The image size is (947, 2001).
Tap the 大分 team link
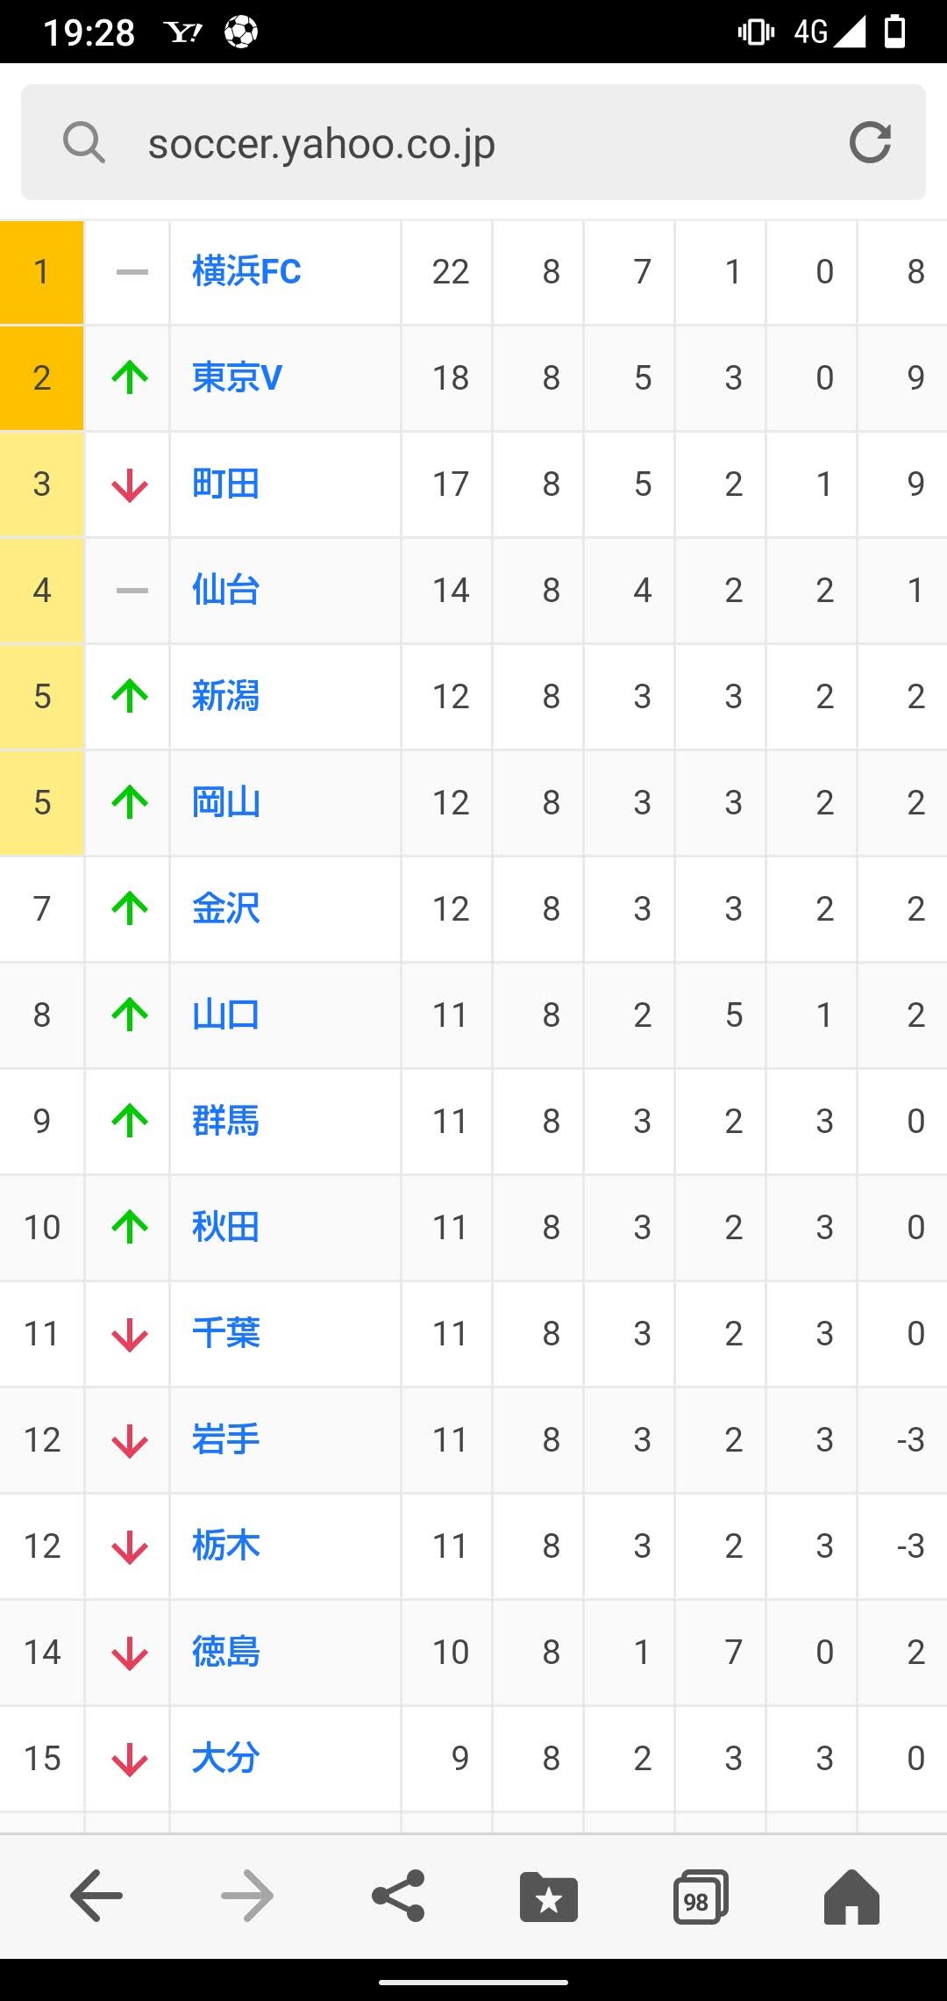[x=225, y=1759]
